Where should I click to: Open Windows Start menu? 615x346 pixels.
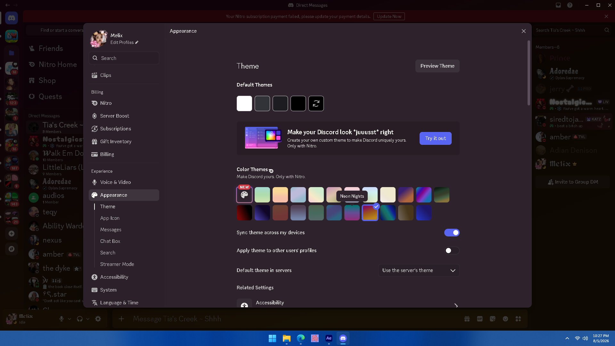coord(272,338)
